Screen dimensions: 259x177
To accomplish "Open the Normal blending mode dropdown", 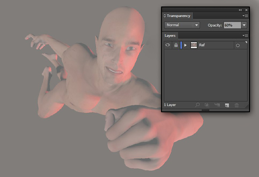I will (182, 25).
